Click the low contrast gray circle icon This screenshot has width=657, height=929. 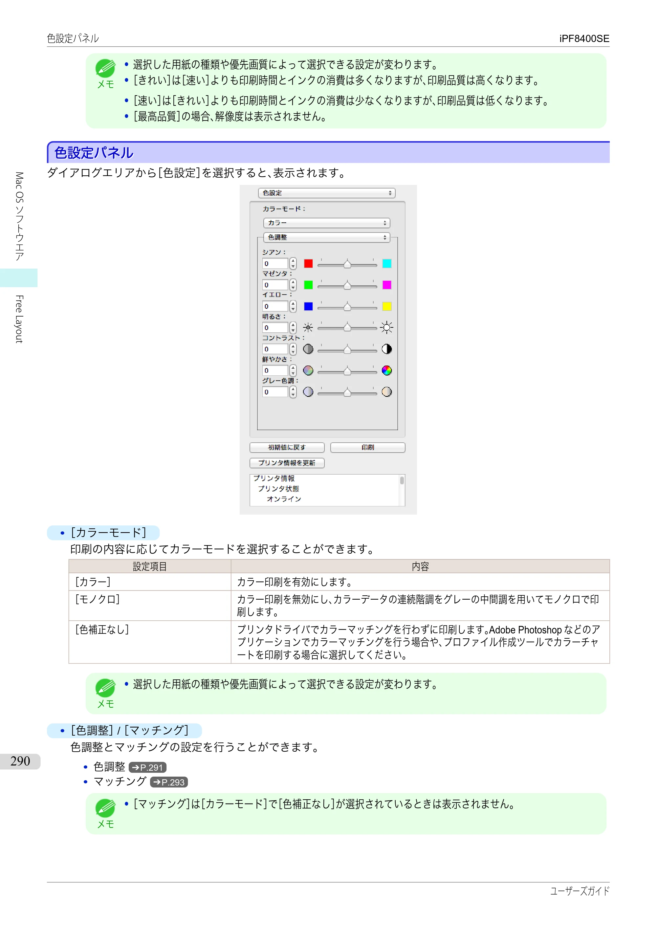point(308,349)
